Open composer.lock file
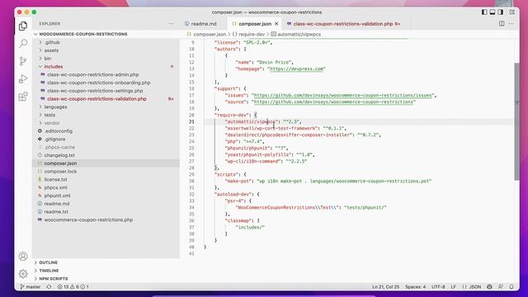 coord(60,172)
